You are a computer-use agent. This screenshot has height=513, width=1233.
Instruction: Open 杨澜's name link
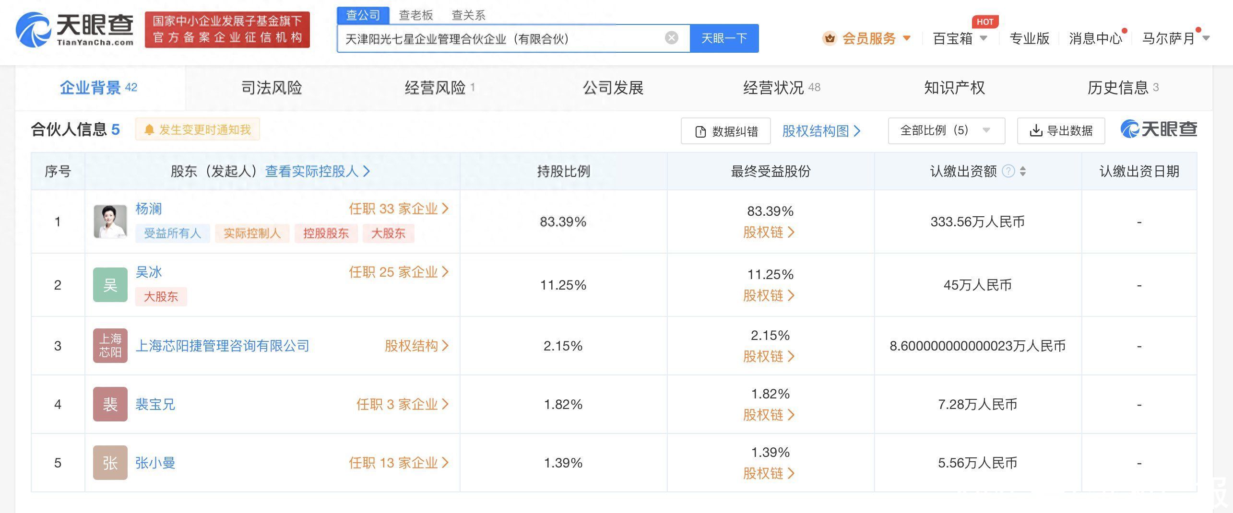coord(149,209)
